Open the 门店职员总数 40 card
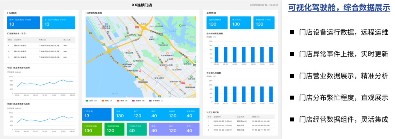 click(136, 129)
